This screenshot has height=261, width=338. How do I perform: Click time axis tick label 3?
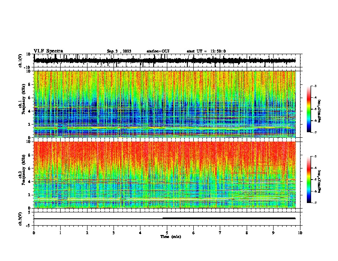coord(114,233)
